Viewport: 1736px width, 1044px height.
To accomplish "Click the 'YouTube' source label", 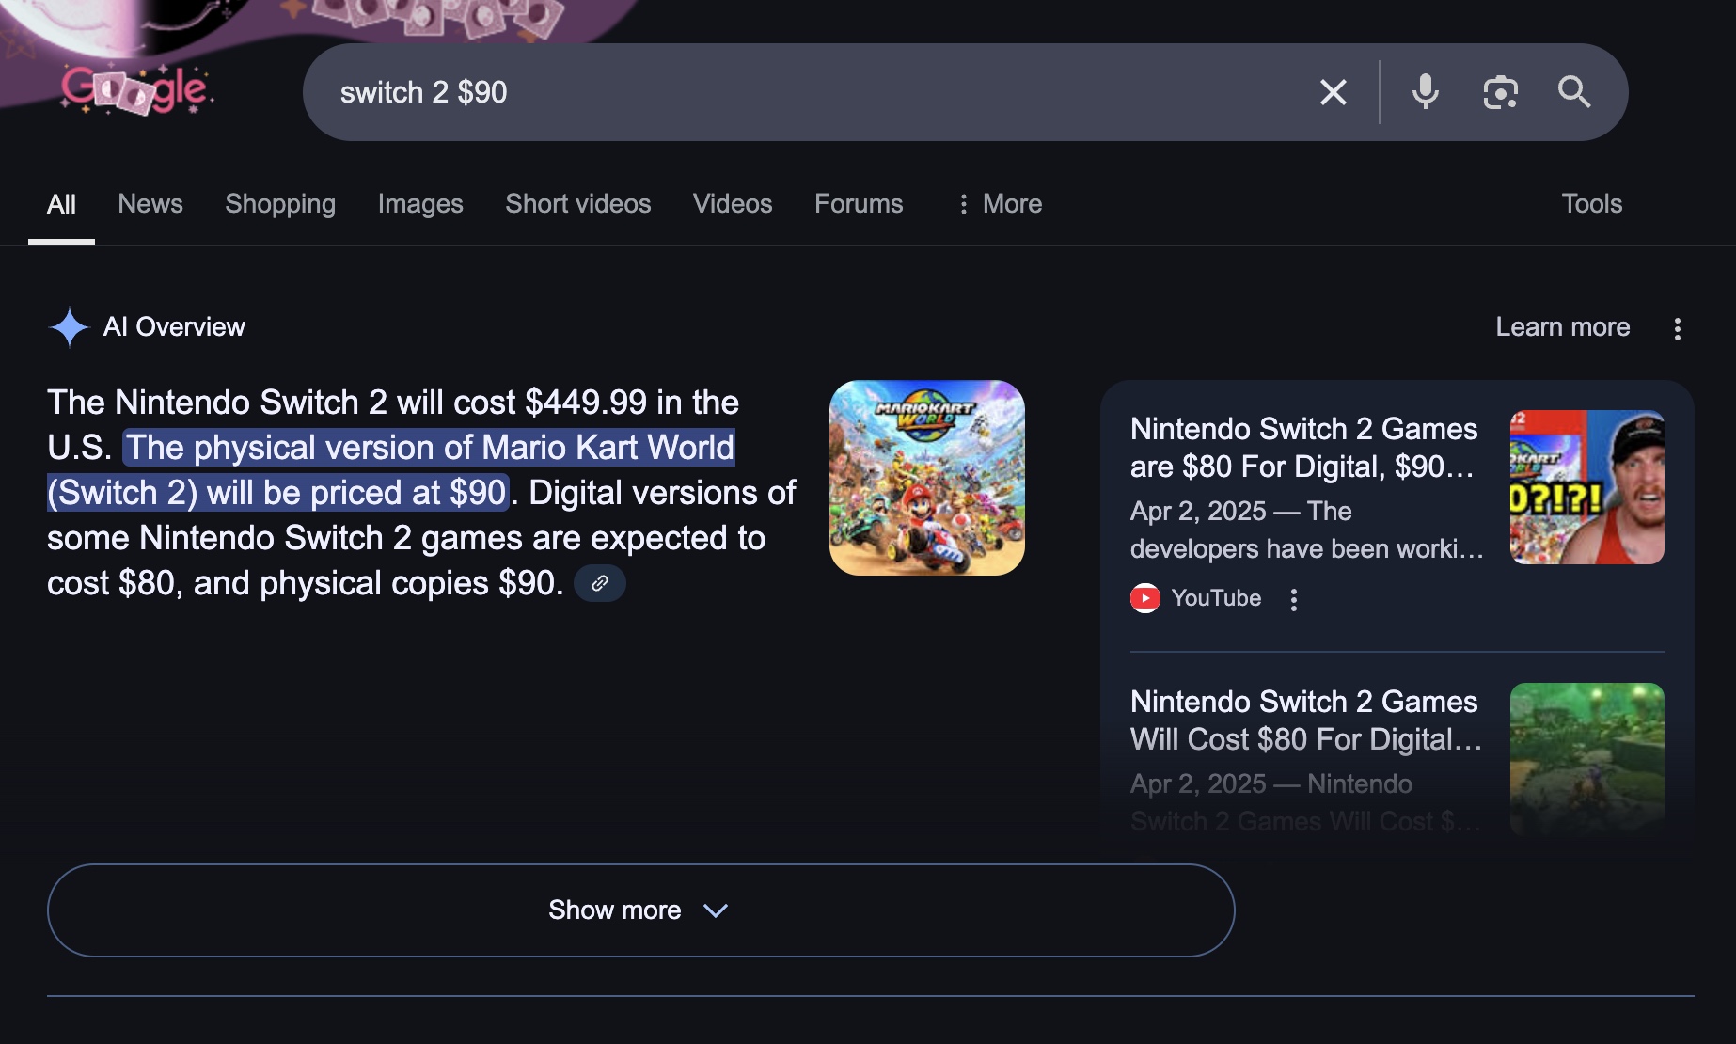I will 1216,598.
